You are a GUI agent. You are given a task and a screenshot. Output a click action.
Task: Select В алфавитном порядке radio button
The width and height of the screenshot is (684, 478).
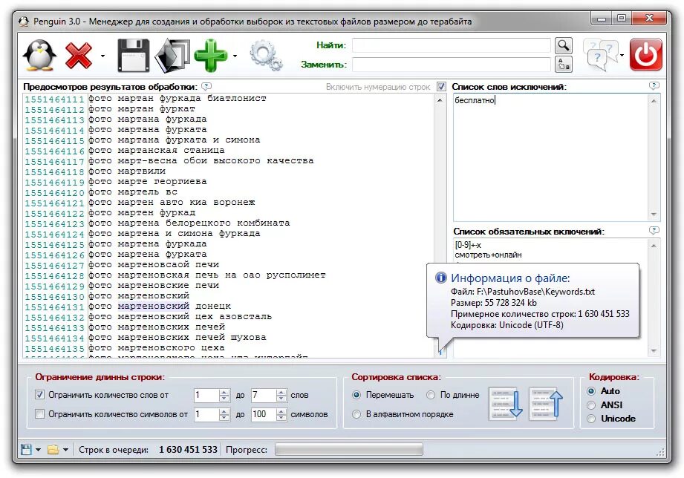click(x=356, y=414)
